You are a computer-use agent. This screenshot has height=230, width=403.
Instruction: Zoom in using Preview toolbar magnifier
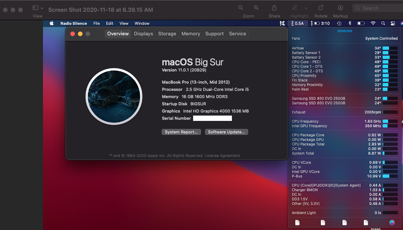[256, 8]
